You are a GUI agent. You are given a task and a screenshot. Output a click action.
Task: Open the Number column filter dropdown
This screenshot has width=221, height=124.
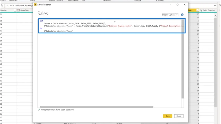click(x=15, y=10)
